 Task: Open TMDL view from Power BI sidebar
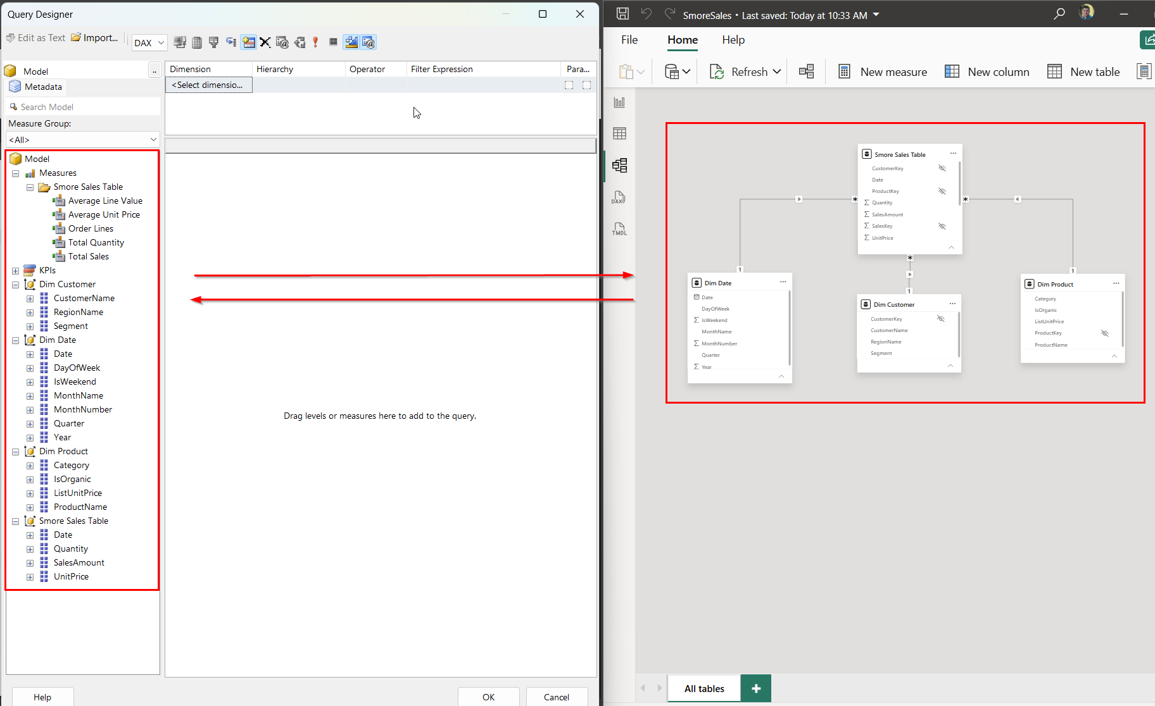619,229
